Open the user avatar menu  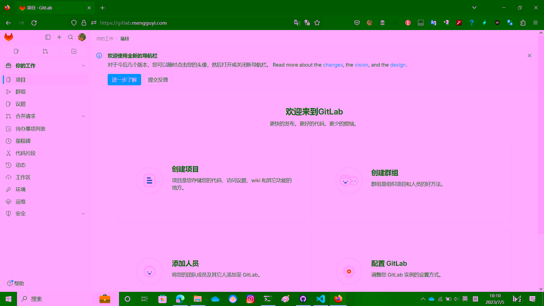(82, 37)
